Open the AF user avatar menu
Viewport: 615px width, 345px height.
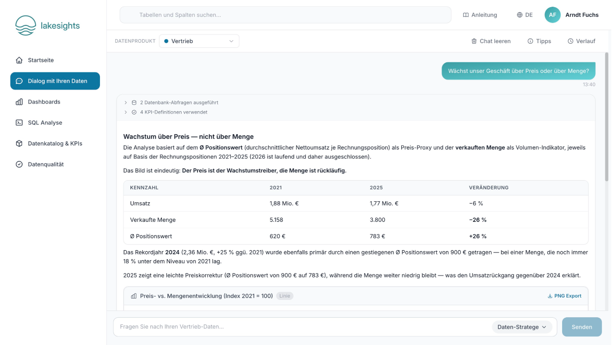pyautogui.click(x=553, y=15)
